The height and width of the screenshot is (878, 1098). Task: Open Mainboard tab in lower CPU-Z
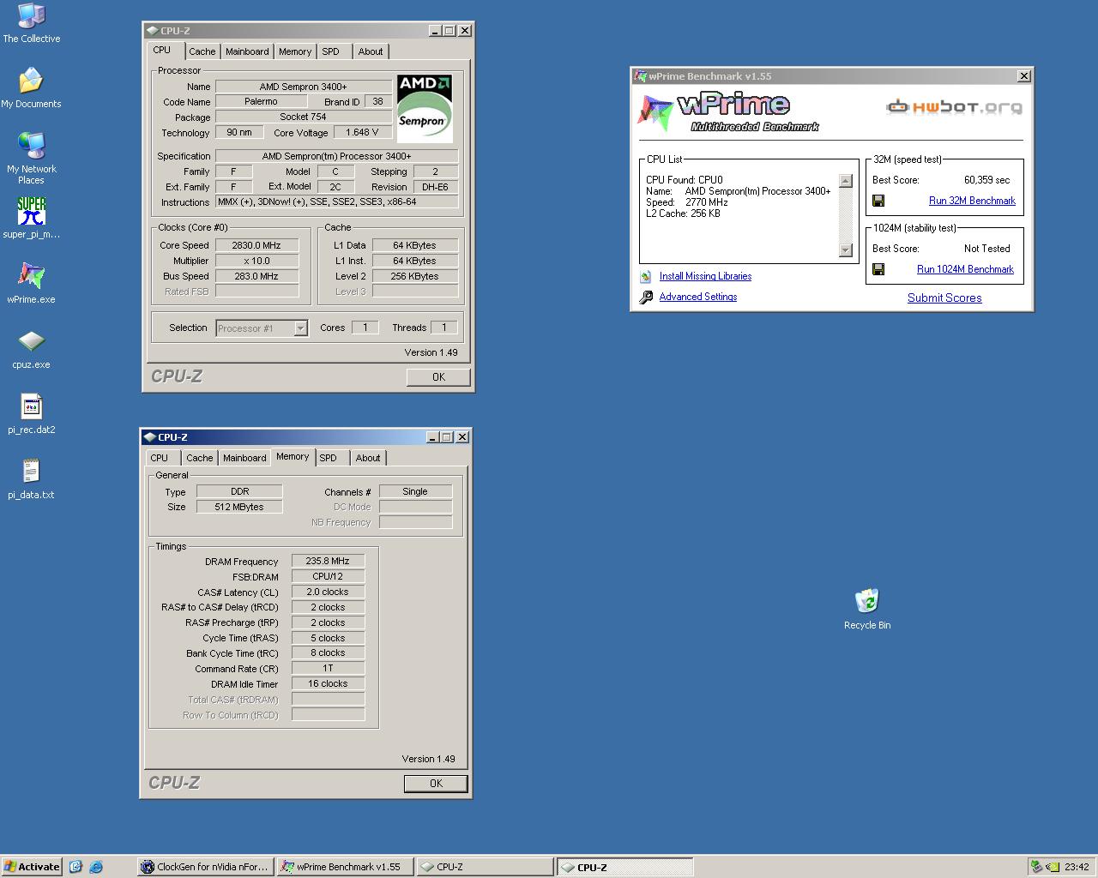244,458
